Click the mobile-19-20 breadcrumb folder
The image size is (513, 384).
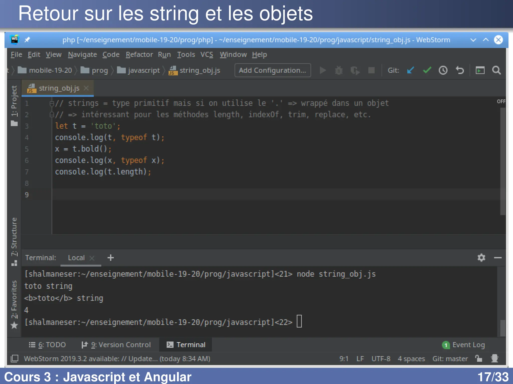point(45,70)
